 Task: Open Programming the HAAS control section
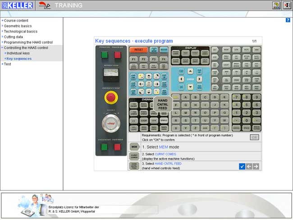point(28,42)
